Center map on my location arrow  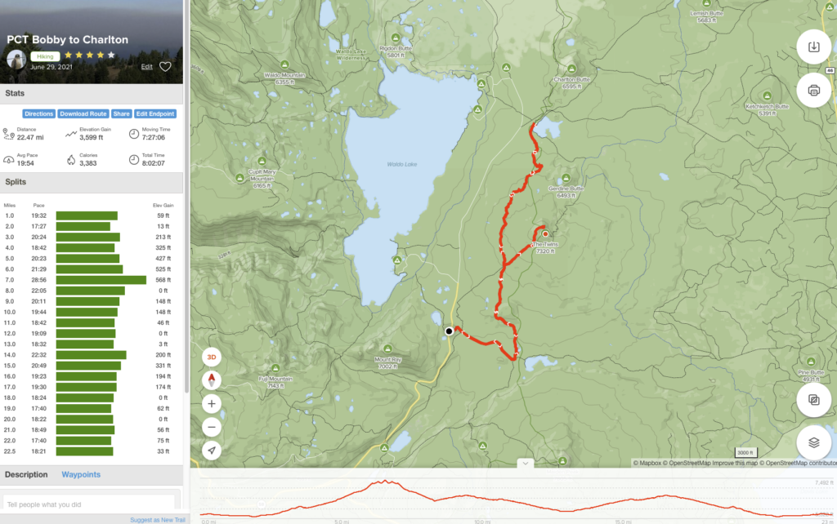tap(212, 451)
